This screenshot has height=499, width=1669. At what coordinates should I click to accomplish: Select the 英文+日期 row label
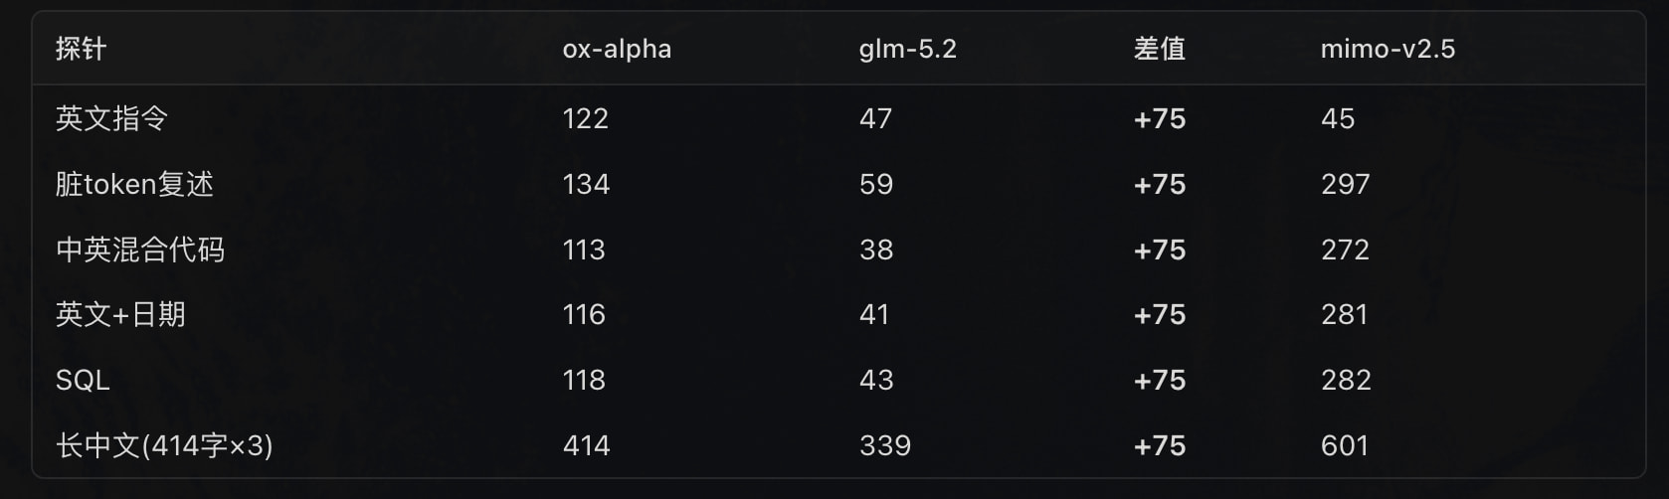(120, 314)
